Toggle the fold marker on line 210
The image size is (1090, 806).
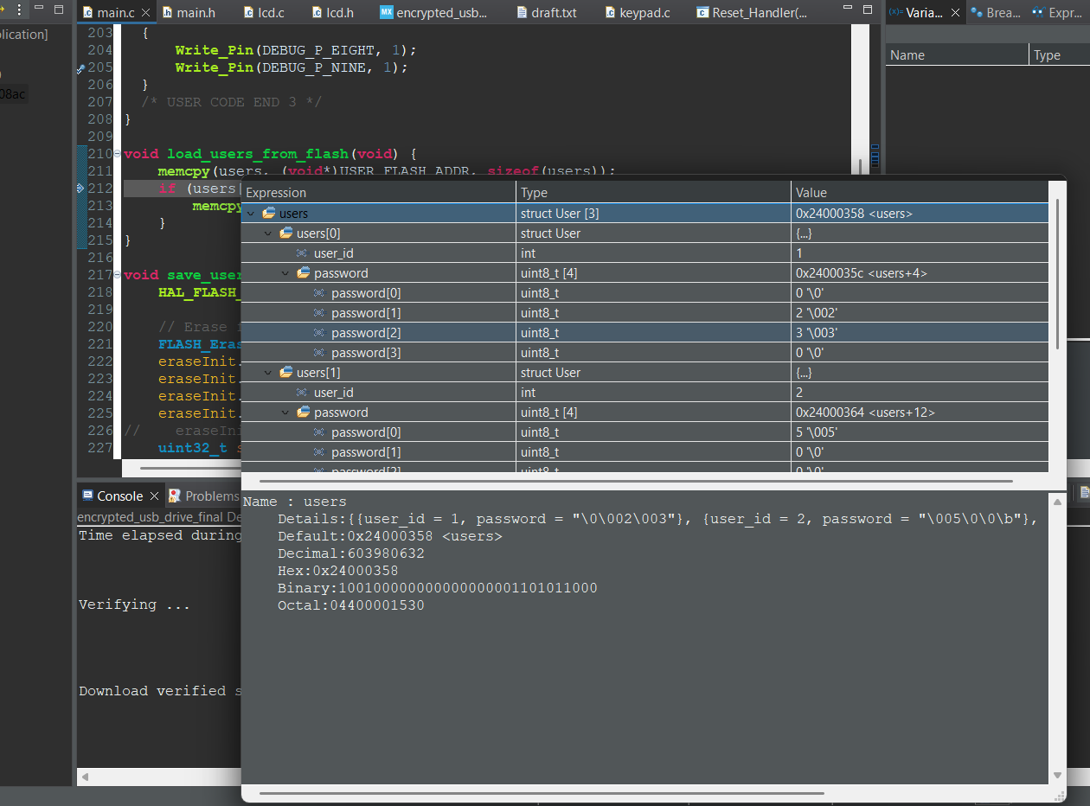pos(118,154)
